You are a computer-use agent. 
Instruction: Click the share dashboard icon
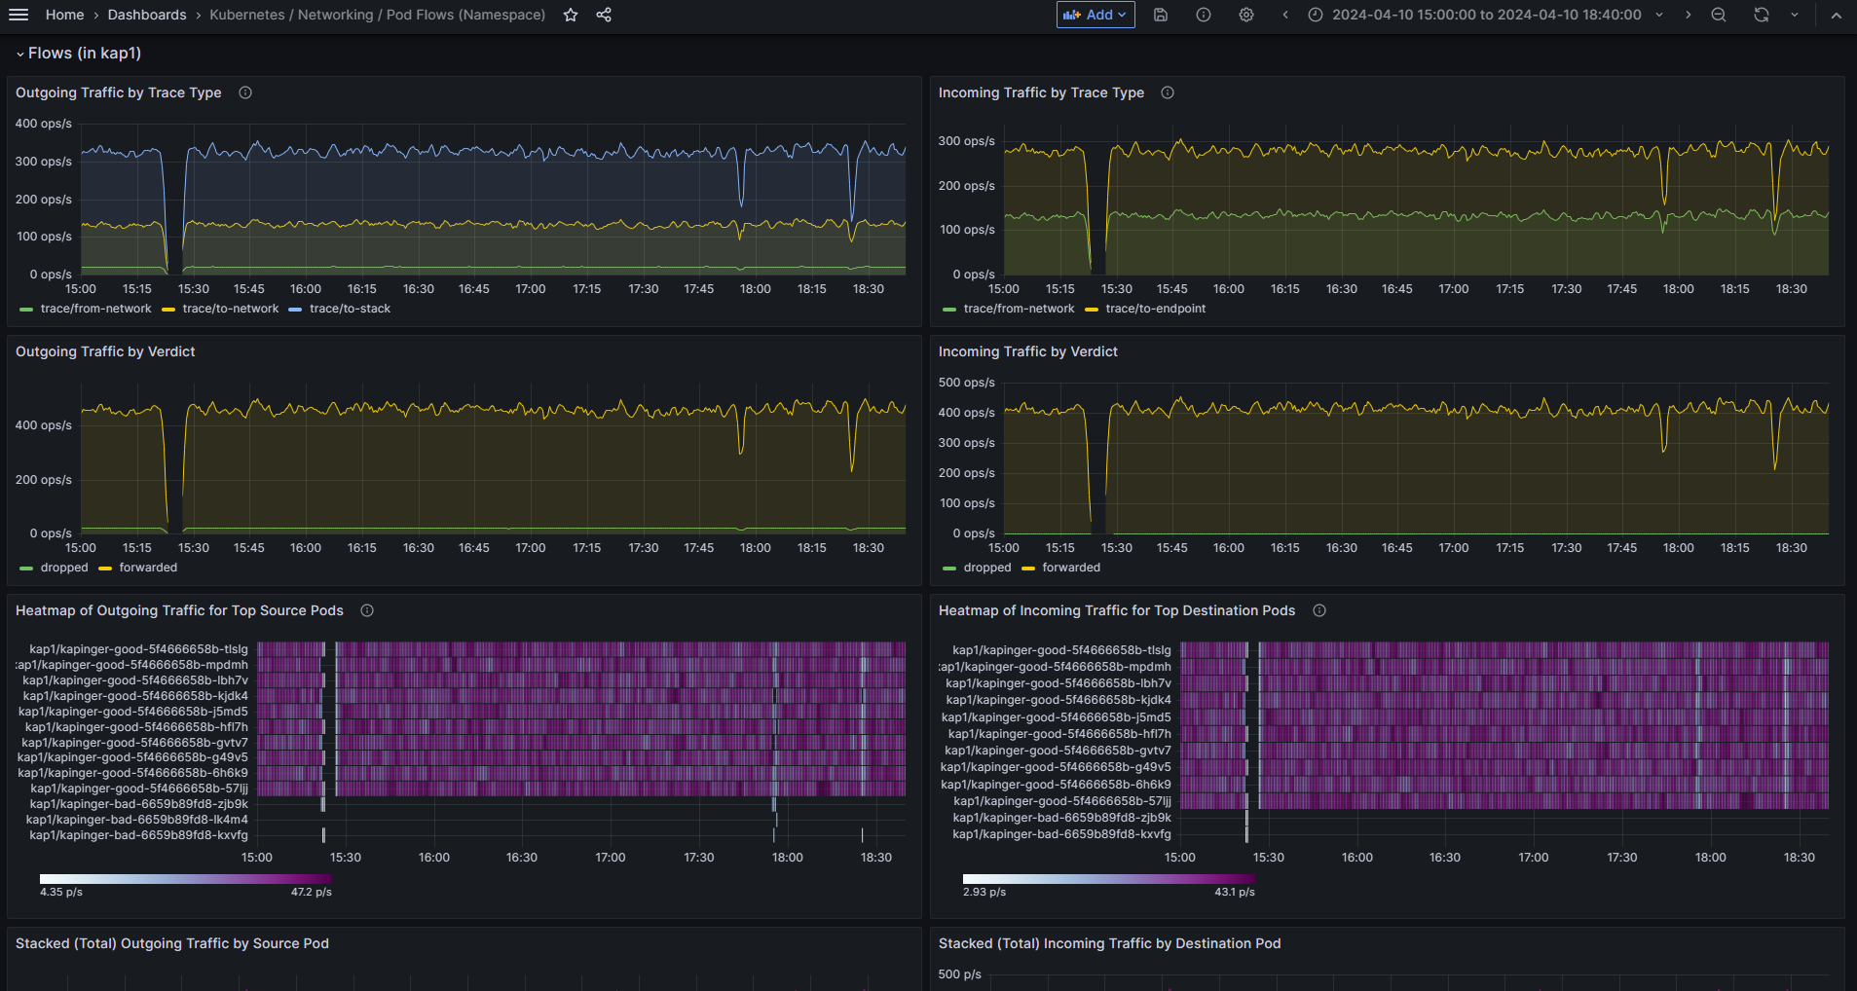[604, 15]
